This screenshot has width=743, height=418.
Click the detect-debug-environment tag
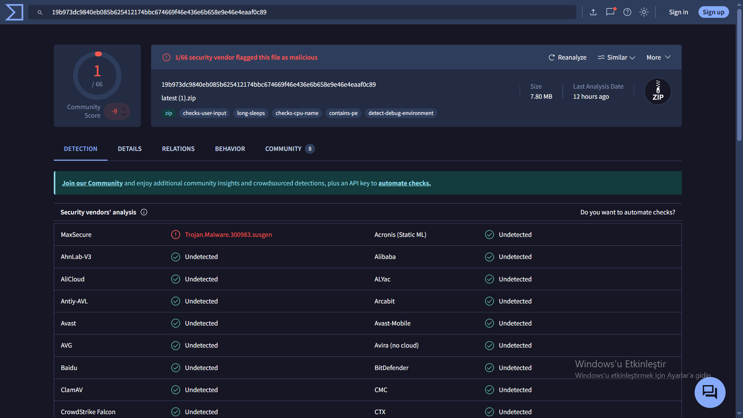(x=401, y=113)
